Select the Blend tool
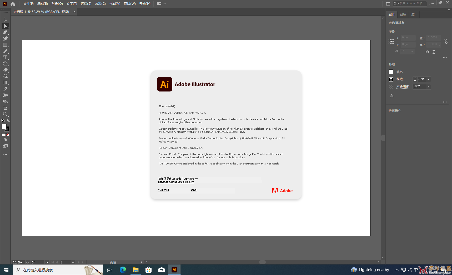 point(5,101)
